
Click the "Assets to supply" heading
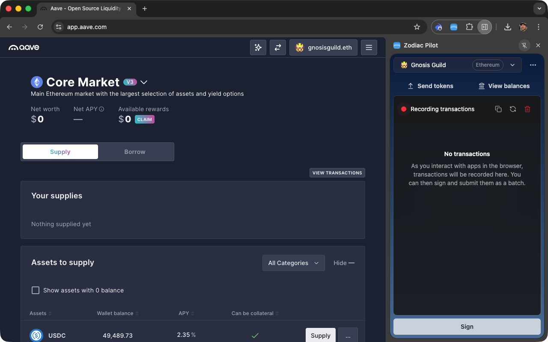[63, 262]
